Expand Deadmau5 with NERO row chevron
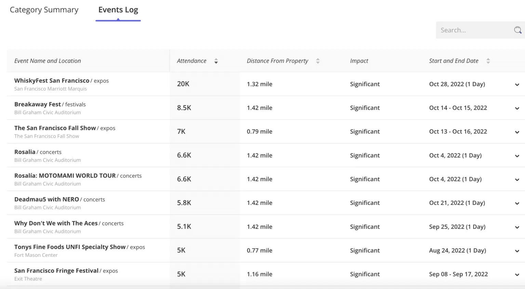Viewport: 525px width, 289px height. (517, 203)
